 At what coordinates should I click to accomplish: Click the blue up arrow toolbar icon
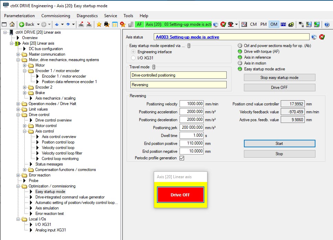tap(57, 24)
